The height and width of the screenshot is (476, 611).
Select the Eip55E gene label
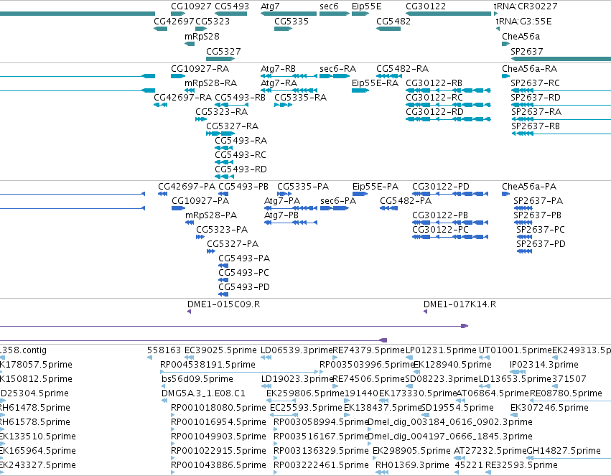tap(366, 6)
